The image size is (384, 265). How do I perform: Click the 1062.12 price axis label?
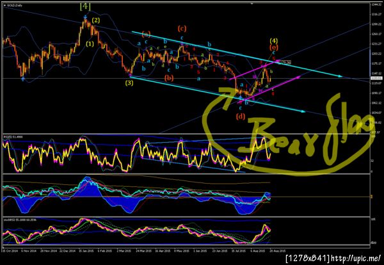(x=377, y=102)
